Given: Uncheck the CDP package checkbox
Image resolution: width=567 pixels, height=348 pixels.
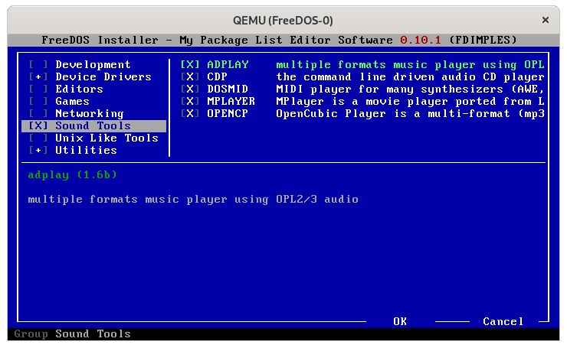Looking at the screenshot, I should [189, 77].
